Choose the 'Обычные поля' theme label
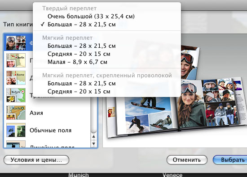This screenshot has width=247, height=177. pyautogui.click(x=51, y=131)
